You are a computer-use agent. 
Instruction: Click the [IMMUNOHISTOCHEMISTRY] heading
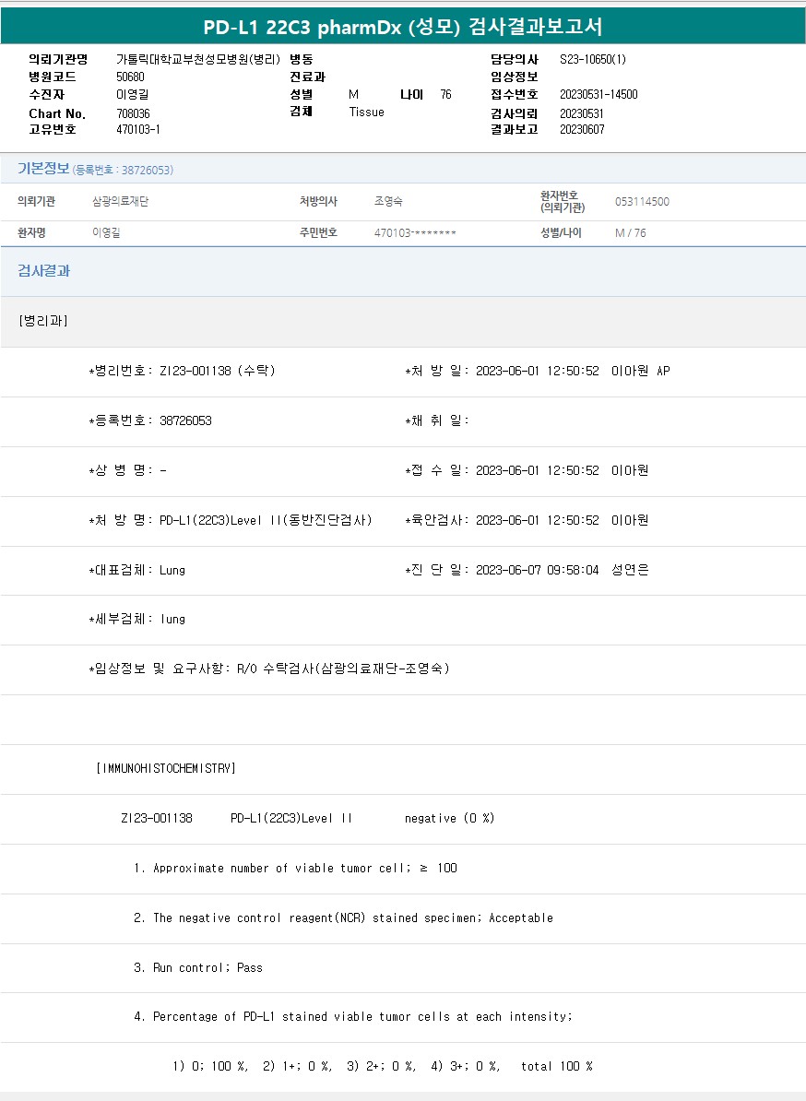tap(166, 768)
